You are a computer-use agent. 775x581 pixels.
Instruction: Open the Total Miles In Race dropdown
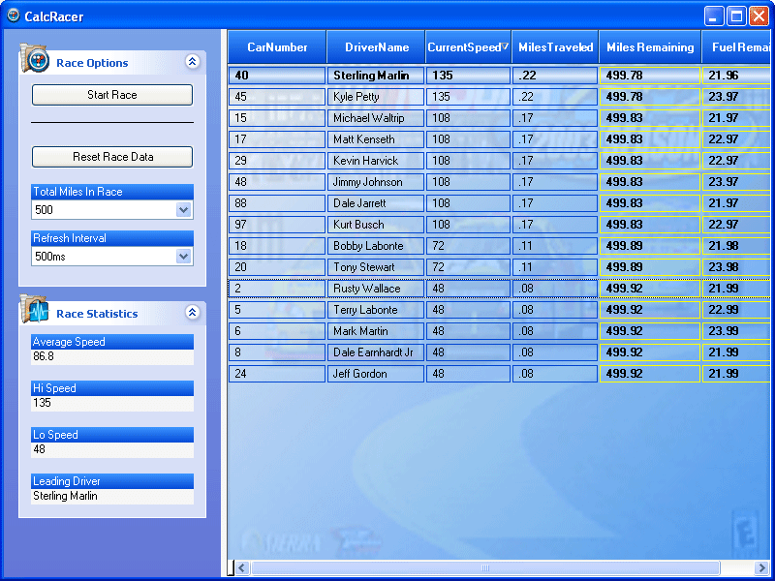click(184, 210)
